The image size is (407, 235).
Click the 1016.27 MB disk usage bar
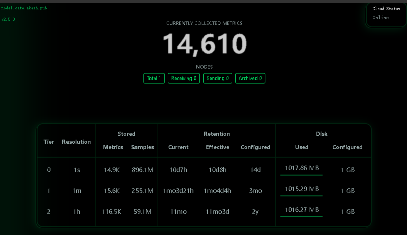coord(301,217)
